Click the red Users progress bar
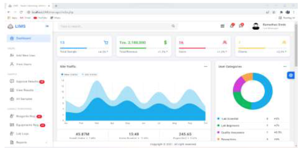The image size is (304, 153). (192, 48)
